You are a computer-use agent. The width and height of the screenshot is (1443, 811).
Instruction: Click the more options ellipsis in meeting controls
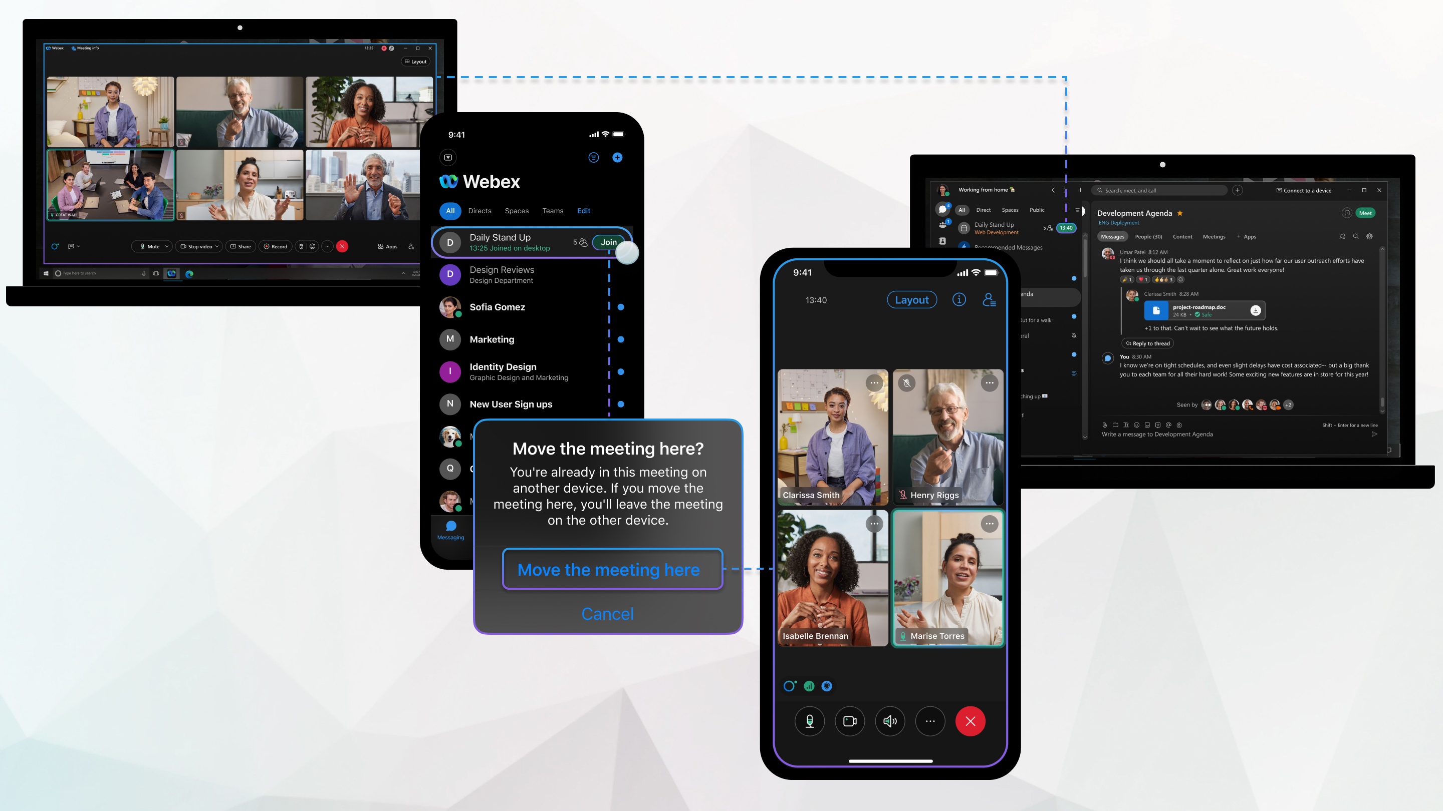pos(929,721)
